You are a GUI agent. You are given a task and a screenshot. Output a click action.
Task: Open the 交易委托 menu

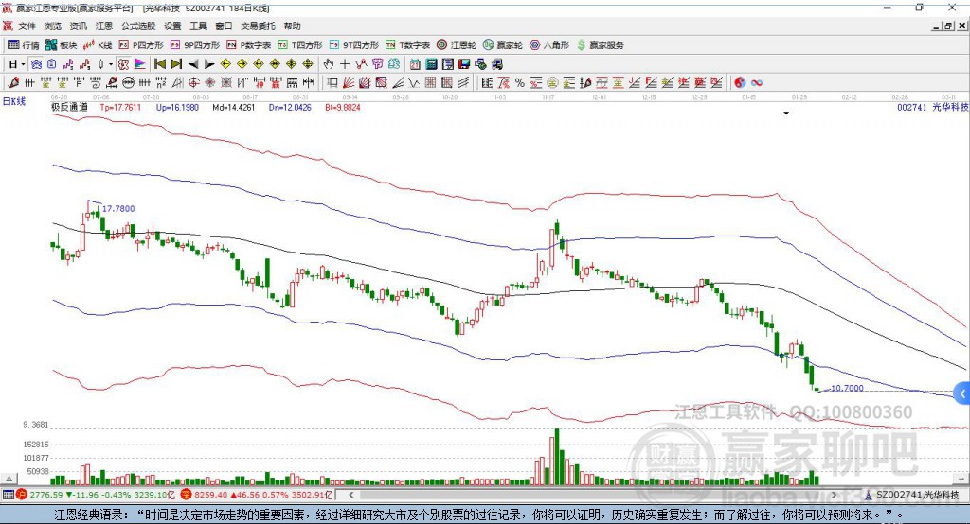point(258,26)
